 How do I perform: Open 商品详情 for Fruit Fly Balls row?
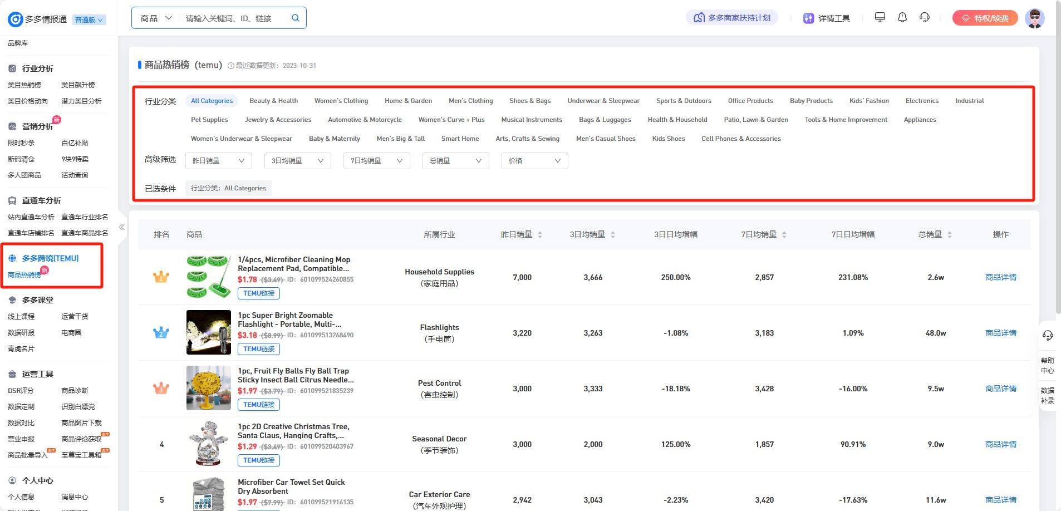point(1000,389)
